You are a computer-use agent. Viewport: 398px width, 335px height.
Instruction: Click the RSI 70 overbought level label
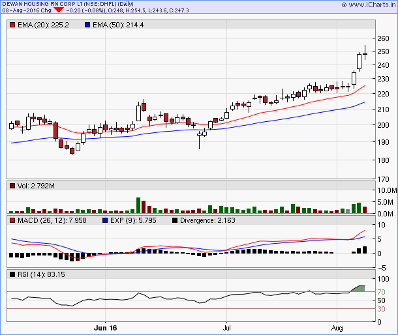point(381,292)
